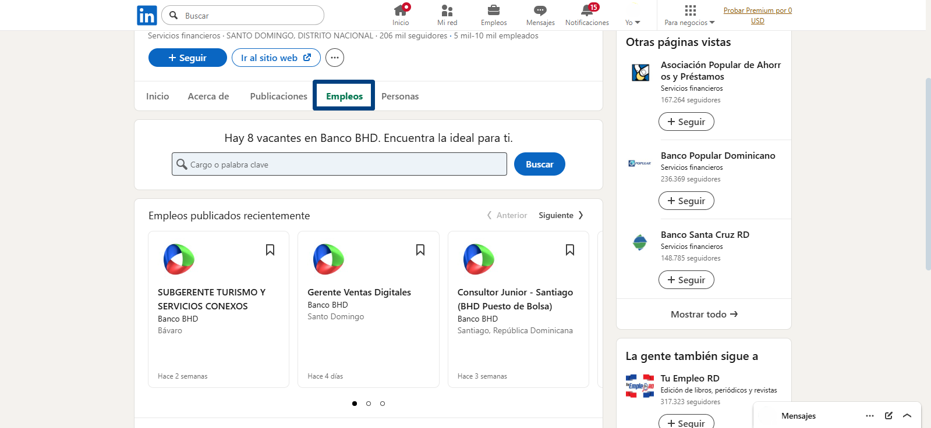This screenshot has height=428, width=931.
Task: Open Asociación Popular de Ahorros y Préstamos page
Action: point(721,70)
